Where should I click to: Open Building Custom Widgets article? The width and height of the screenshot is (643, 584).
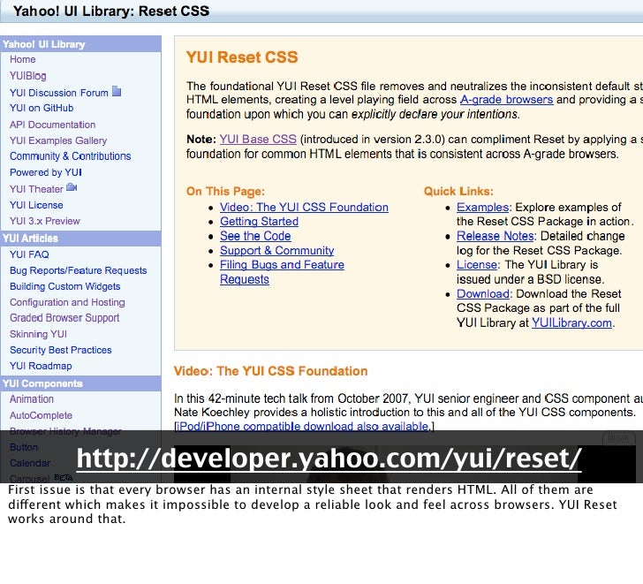pyautogui.click(x=64, y=286)
